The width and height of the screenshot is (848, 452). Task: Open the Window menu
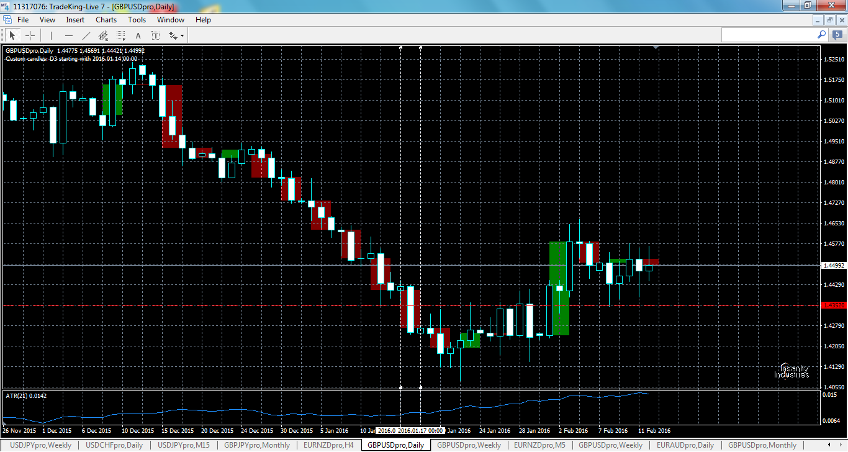click(171, 20)
